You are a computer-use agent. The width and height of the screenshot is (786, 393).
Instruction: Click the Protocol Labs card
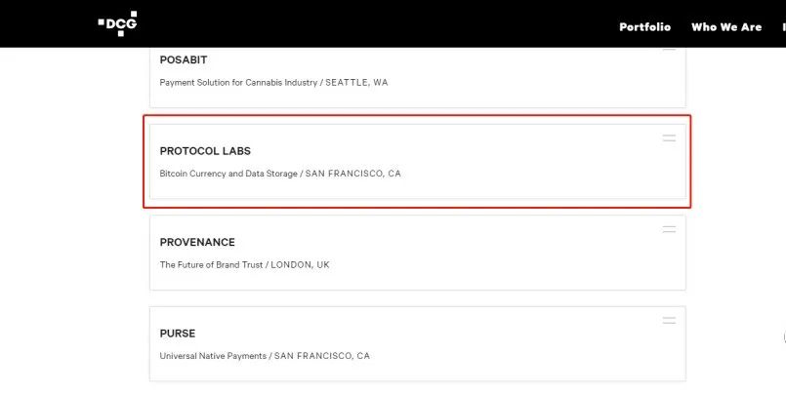(x=417, y=161)
